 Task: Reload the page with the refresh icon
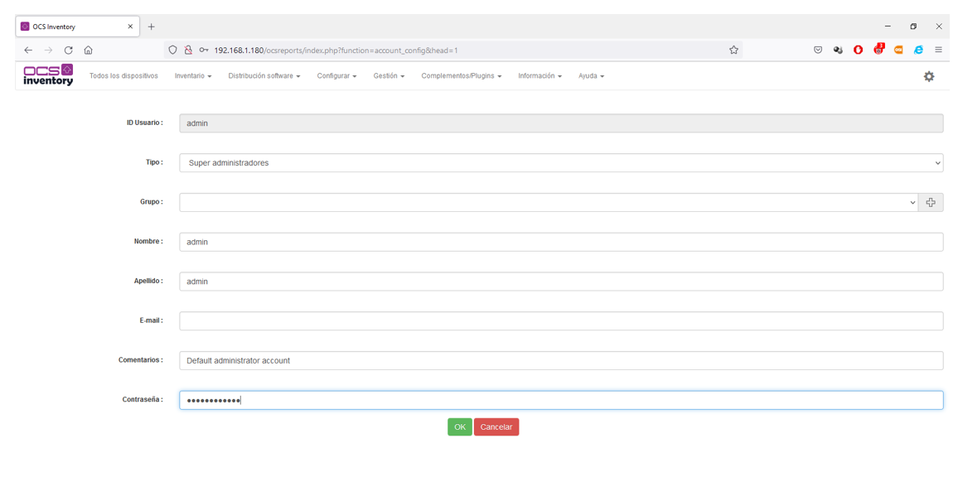69,50
